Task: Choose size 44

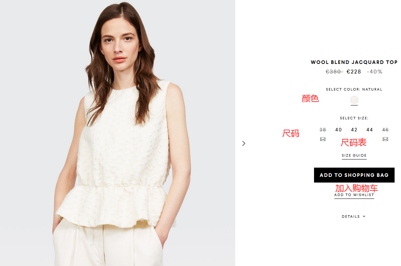Action: tap(370, 130)
